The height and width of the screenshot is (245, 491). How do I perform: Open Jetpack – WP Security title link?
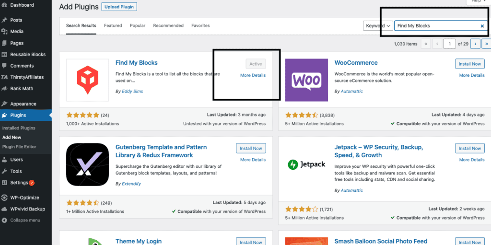(x=379, y=151)
